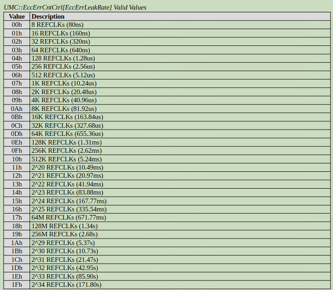Click description '64K REFCLKs (655.36us)'
Image resolution: width=333 pixels, height=290 pixels.
pos(68,134)
